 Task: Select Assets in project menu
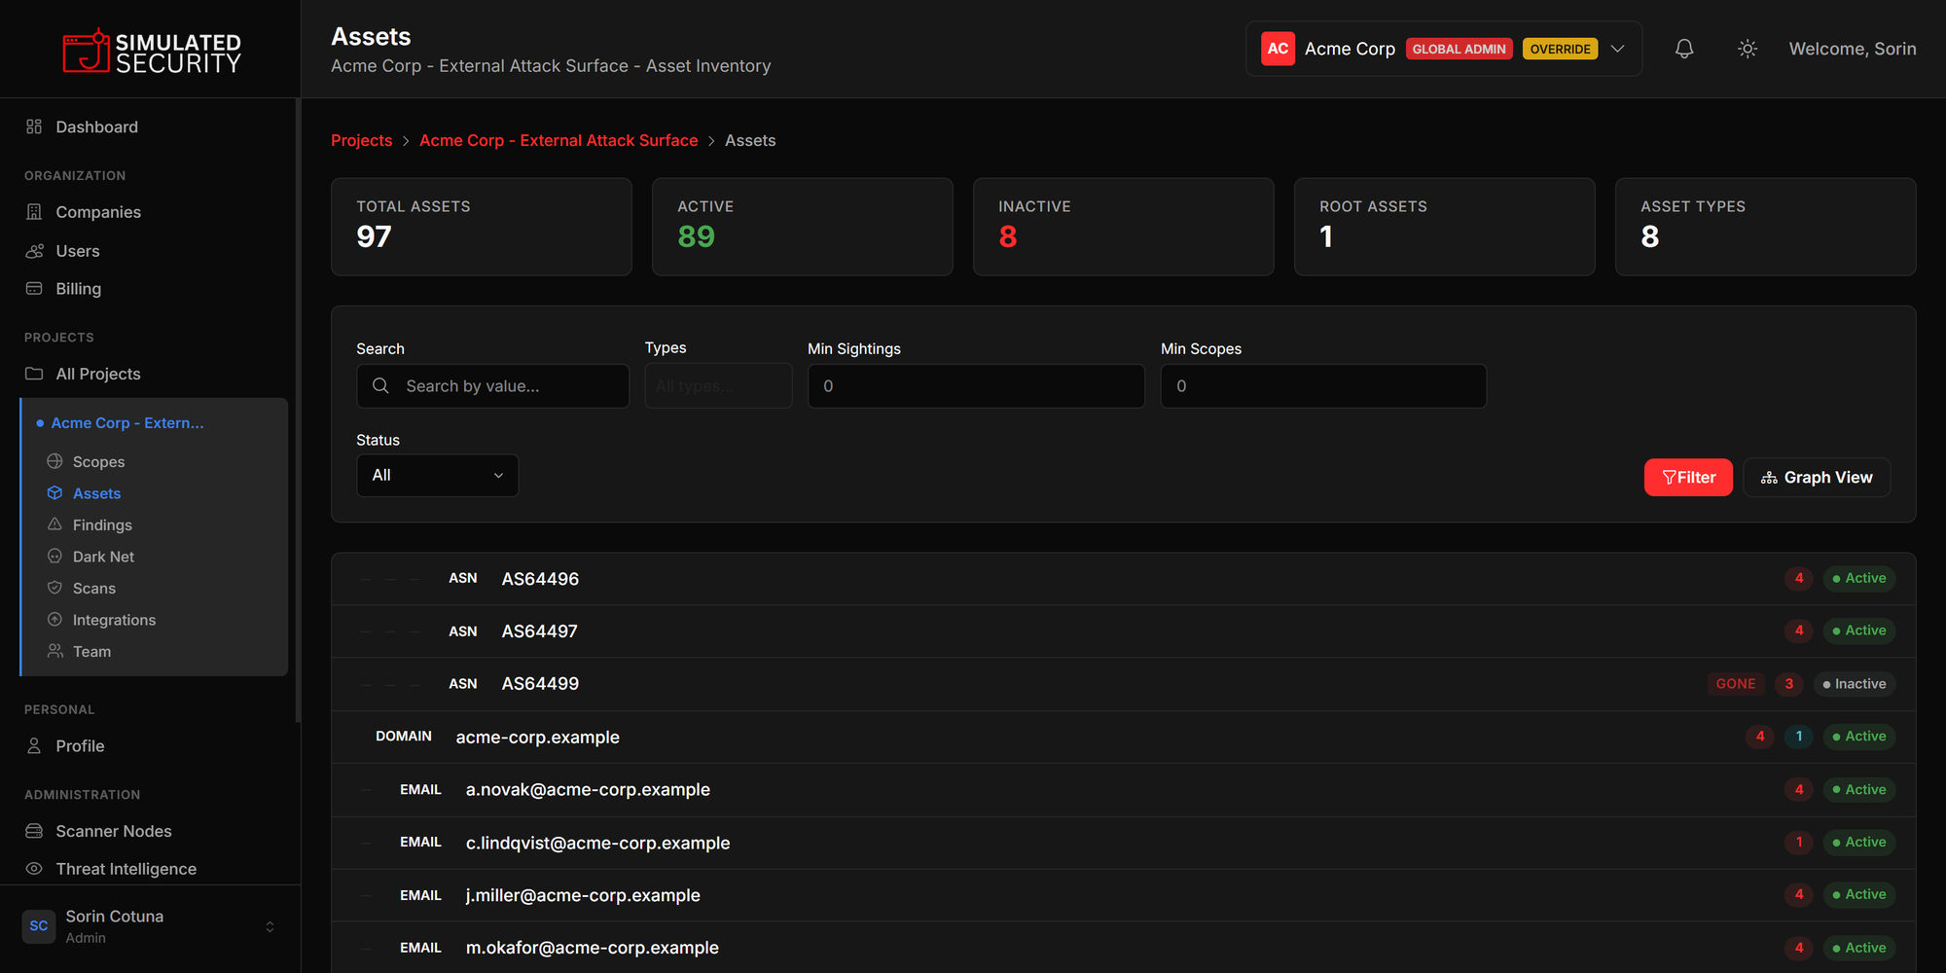coord(96,493)
